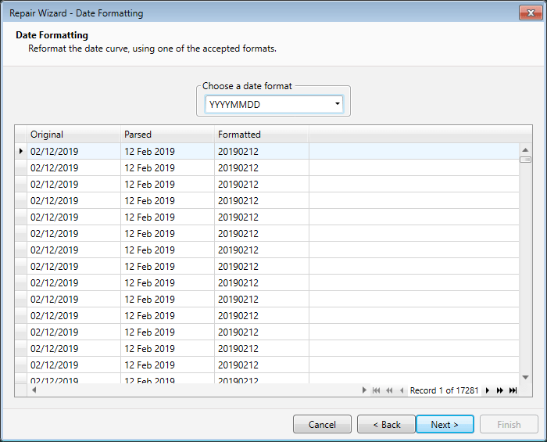The width and height of the screenshot is (547, 442).
Task: Select the Parsed cell in the highlighted row
Action: click(x=167, y=151)
